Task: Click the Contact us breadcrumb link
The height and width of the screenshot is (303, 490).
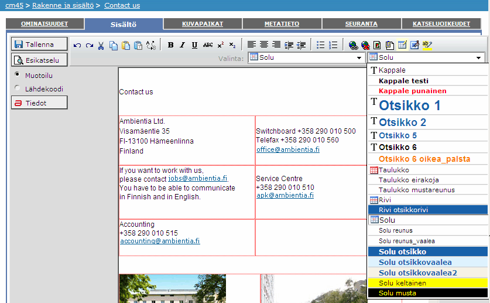Action: coord(122,5)
